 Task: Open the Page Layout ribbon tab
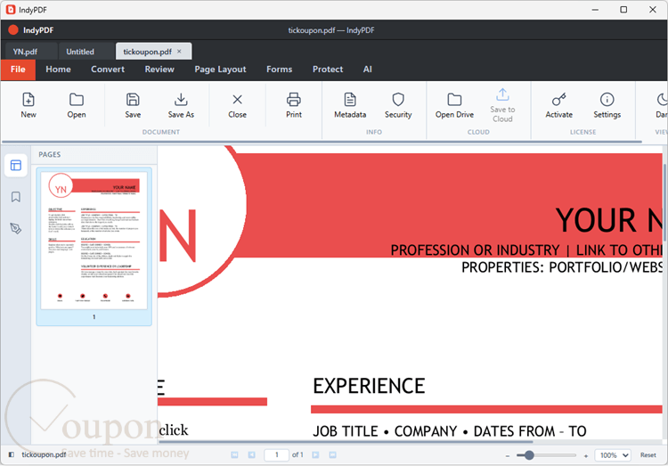220,69
